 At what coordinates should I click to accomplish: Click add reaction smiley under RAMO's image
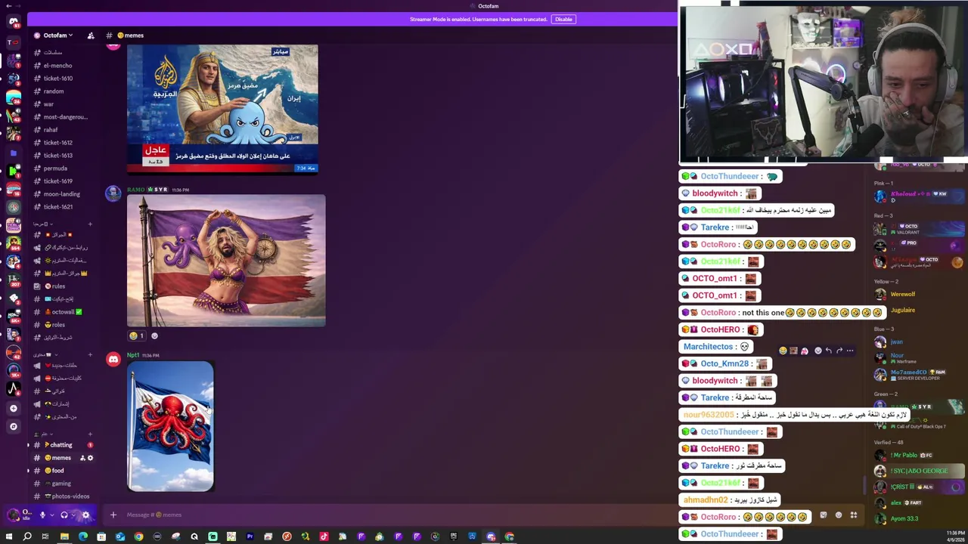[154, 335]
